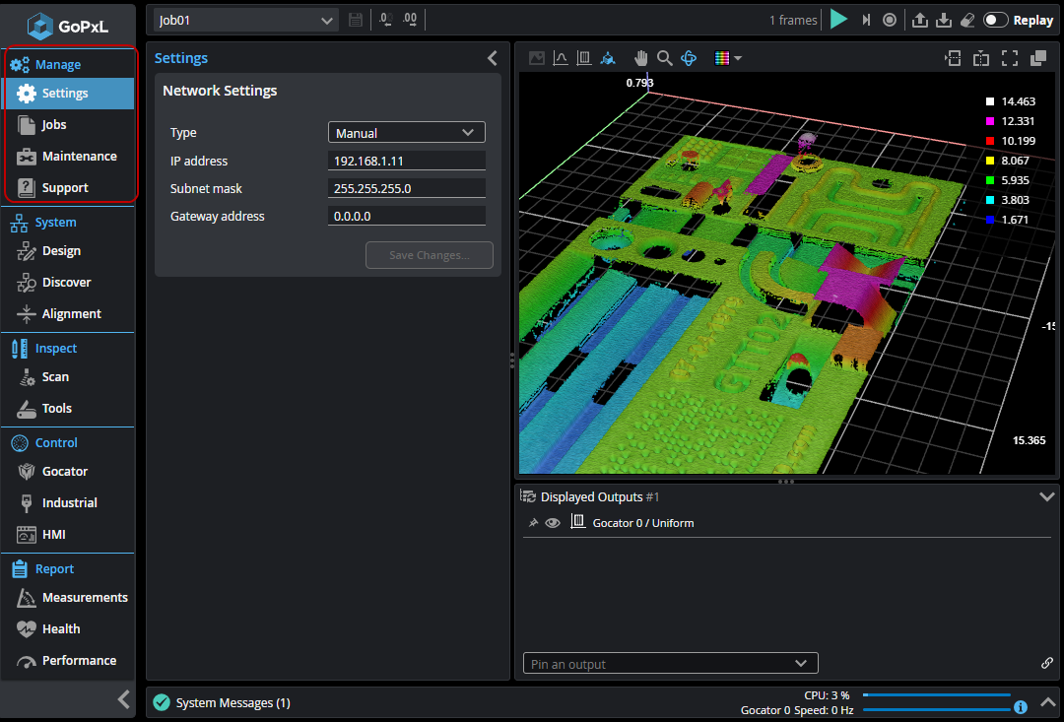The height and width of the screenshot is (722, 1064).
Task: Click the save job icon
Action: [356, 20]
